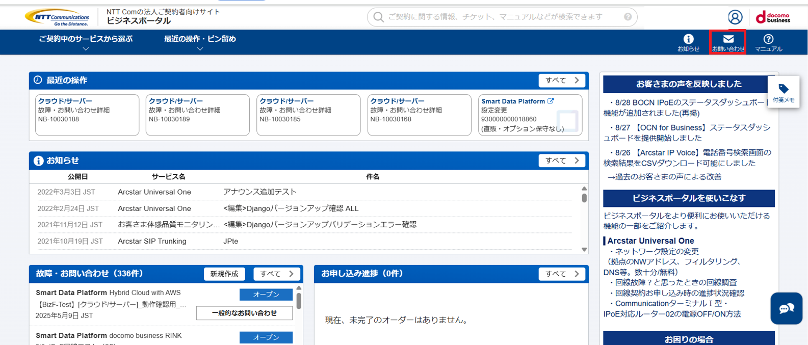Click オープン status for docomo business RINK
808x345 pixels.
click(x=266, y=337)
